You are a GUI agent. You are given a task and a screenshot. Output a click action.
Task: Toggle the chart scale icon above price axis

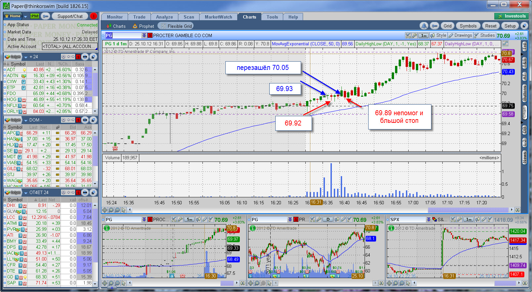pyautogui.click(x=505, y=43)
